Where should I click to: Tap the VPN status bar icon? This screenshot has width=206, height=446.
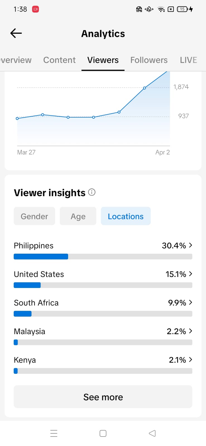tap(139, 9)
